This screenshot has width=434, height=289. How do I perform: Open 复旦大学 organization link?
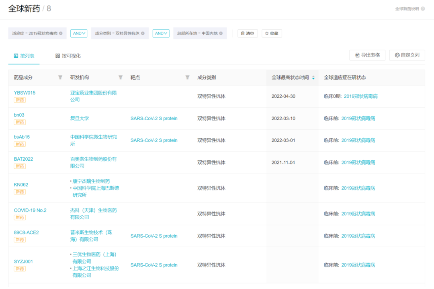coord(80,118)
